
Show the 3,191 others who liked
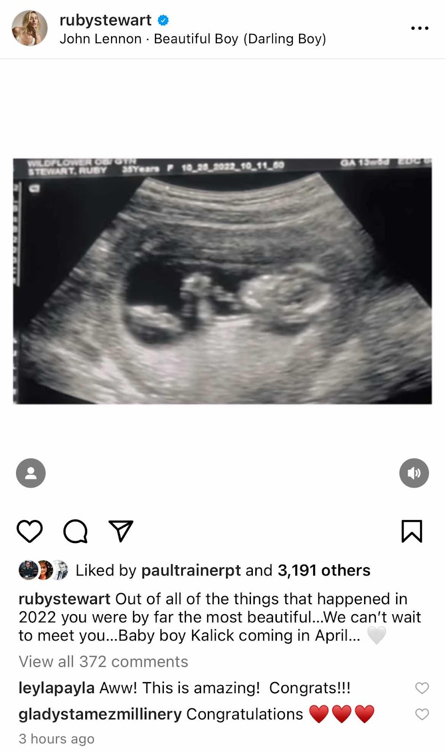coord(324,570)
